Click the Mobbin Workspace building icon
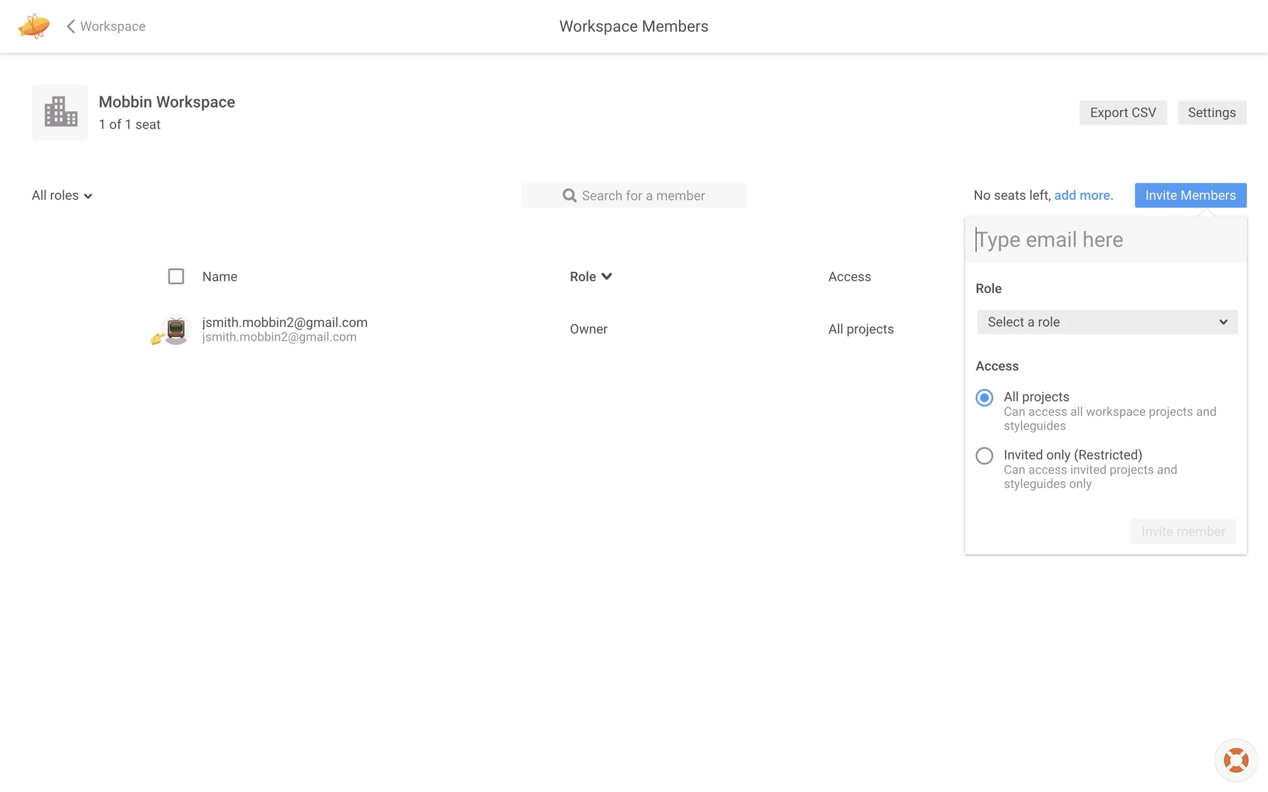 click(x=60, y=112)
